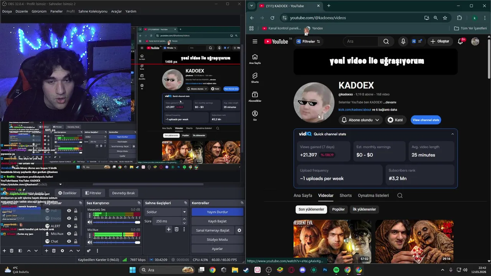
Task: Click Yayını Durdur to stop streaming
Action: click(217, 212)
